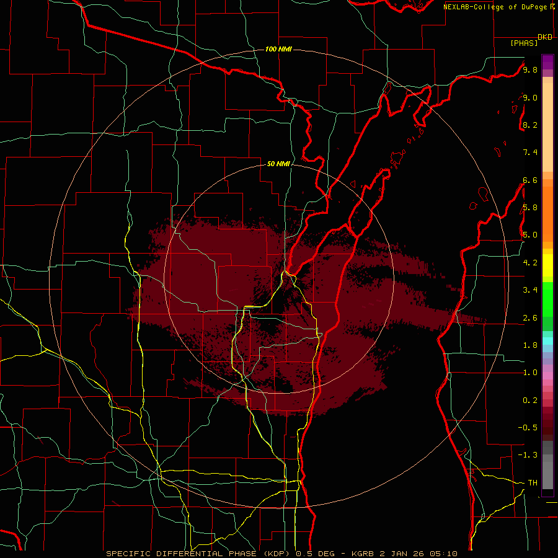This screenshot has height=558, width=558.
Task: Click the 3.4 value on the scale
Action: click(530, 290)
